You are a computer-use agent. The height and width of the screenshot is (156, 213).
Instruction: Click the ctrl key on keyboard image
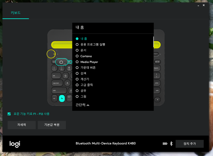54,98
